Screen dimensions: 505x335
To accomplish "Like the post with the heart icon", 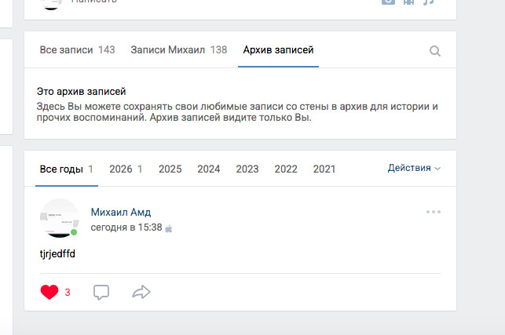I will [49, 292].
